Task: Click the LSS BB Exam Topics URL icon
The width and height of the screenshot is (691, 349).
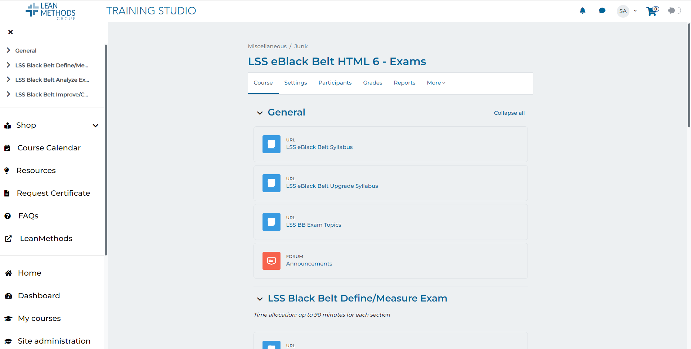Action: 271,222
